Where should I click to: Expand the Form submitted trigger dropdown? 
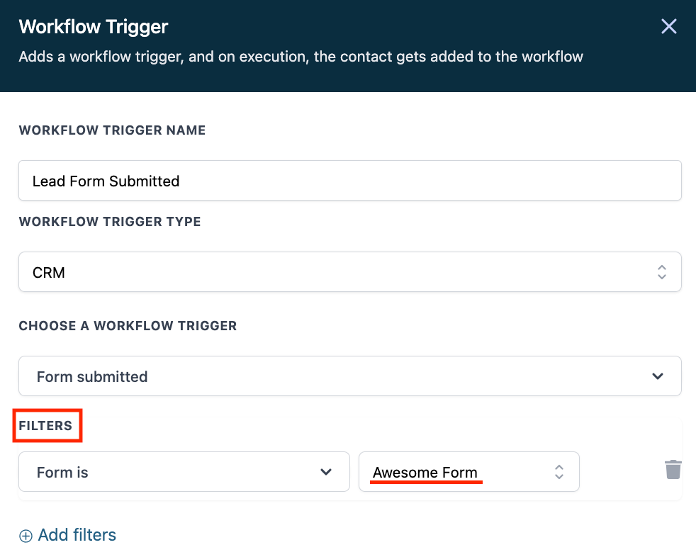(x=349, y=376)
